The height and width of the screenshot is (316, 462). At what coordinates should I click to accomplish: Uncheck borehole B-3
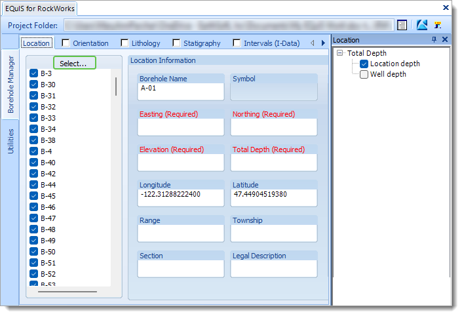pyautogui.click(x=34, y=73)
